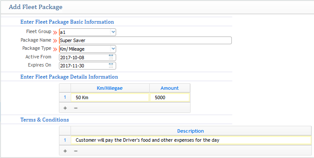314x158 pixels.
Task: Click the Amount column header
Action: (x=169, y=88)
